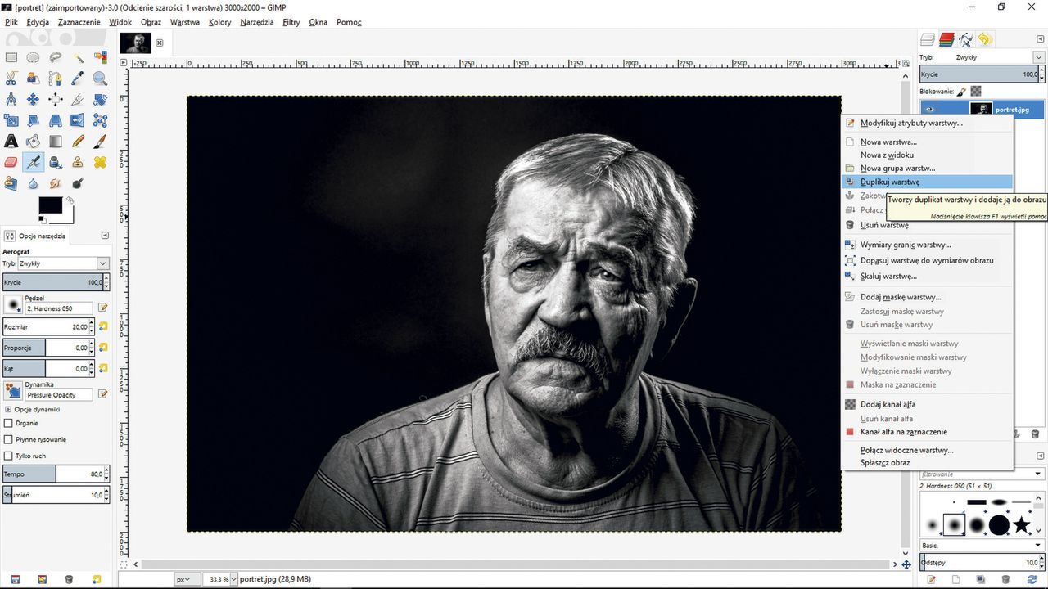Open tool options Tryb dropdown
This screenshot has height=589, width=1048.
[x=64, y=263]
